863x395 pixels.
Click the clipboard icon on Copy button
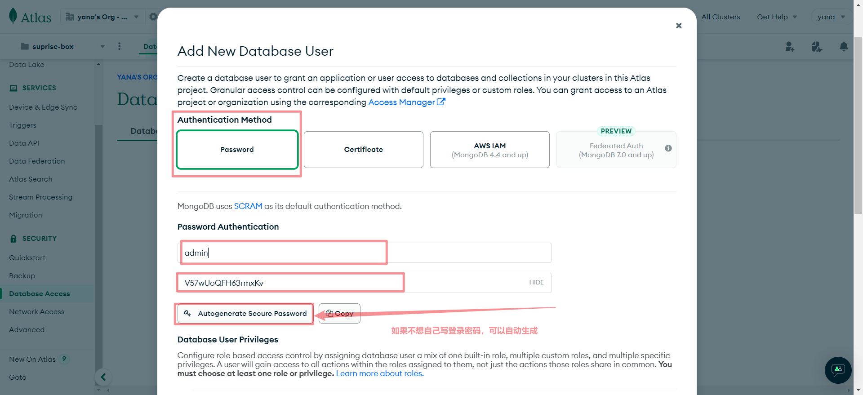pyautogui.click(x=329, y=313)
